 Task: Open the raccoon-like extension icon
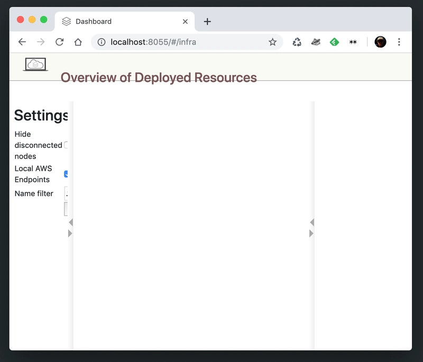click(x=316, y=42)
